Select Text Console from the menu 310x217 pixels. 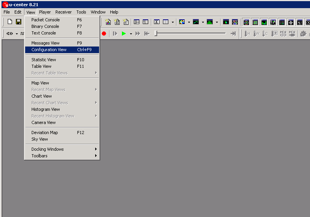[x=62, y=33]
